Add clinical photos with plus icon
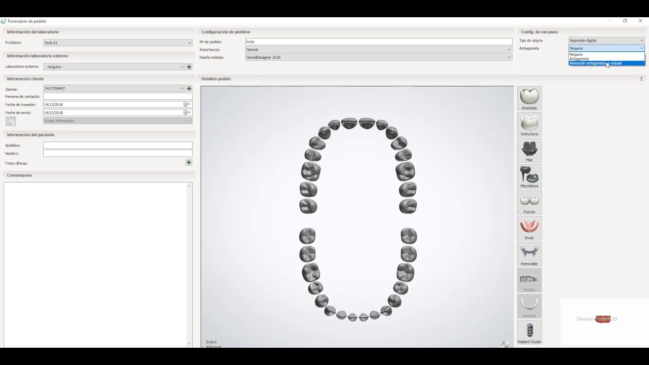The image size is (649, 365). [189, 162]
